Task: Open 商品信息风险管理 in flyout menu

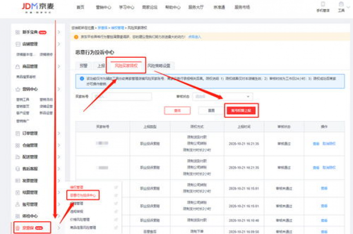Action: coord(83,228)
